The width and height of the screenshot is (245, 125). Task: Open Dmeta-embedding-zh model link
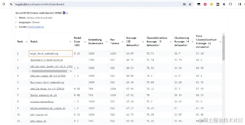tap(43, 95)
